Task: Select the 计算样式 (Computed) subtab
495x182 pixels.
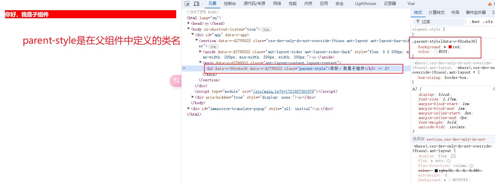Action: (x=436, y=13)
